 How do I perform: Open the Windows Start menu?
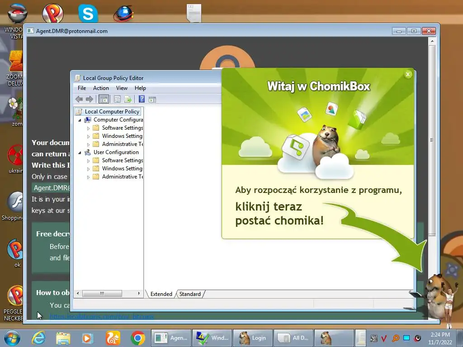[12, 338]
